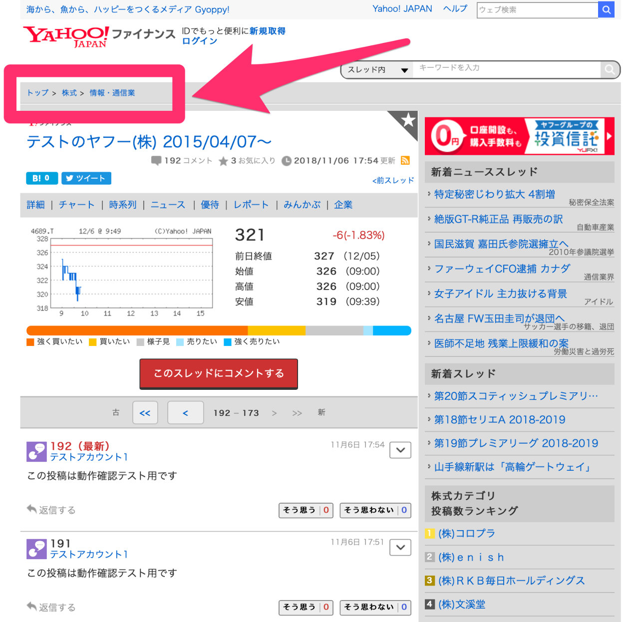Viewport: 639px width, 622px height.
Task: Open the 企業 tab
Action: (343, 205)
